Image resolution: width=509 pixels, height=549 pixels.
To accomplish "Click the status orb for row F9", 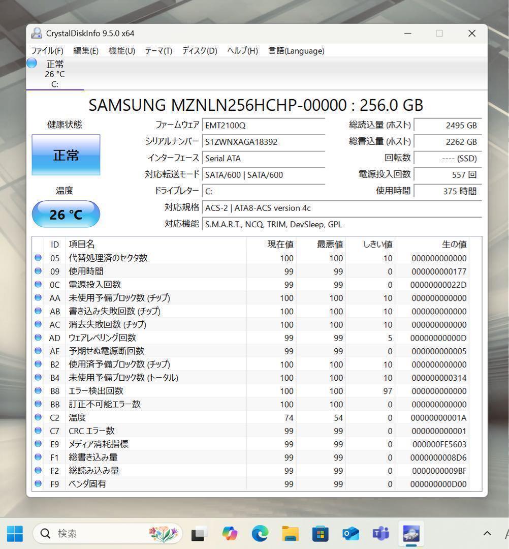I will 38,484.
